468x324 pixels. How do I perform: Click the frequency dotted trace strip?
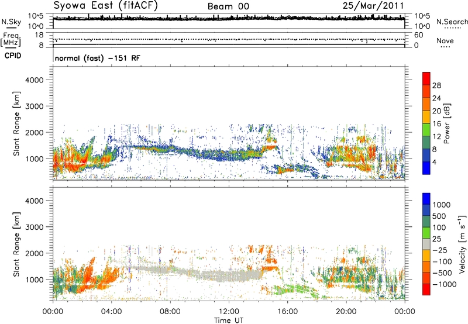[229, 39]
